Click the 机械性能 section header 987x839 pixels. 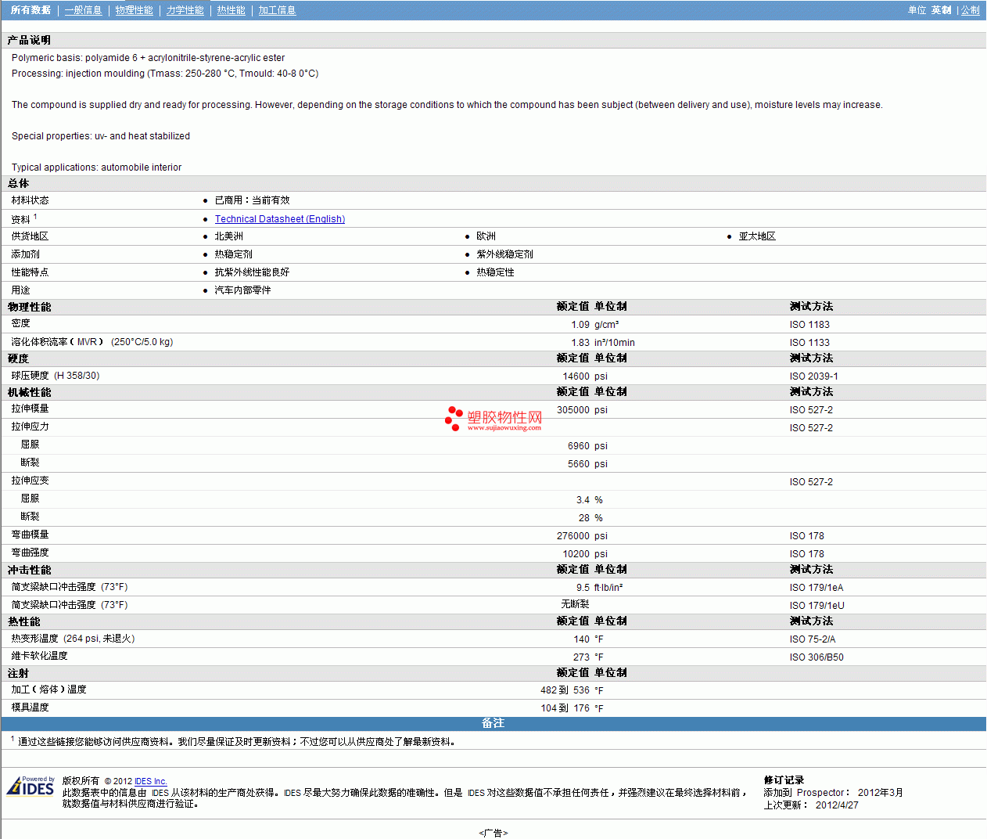[x=29, y=392]
